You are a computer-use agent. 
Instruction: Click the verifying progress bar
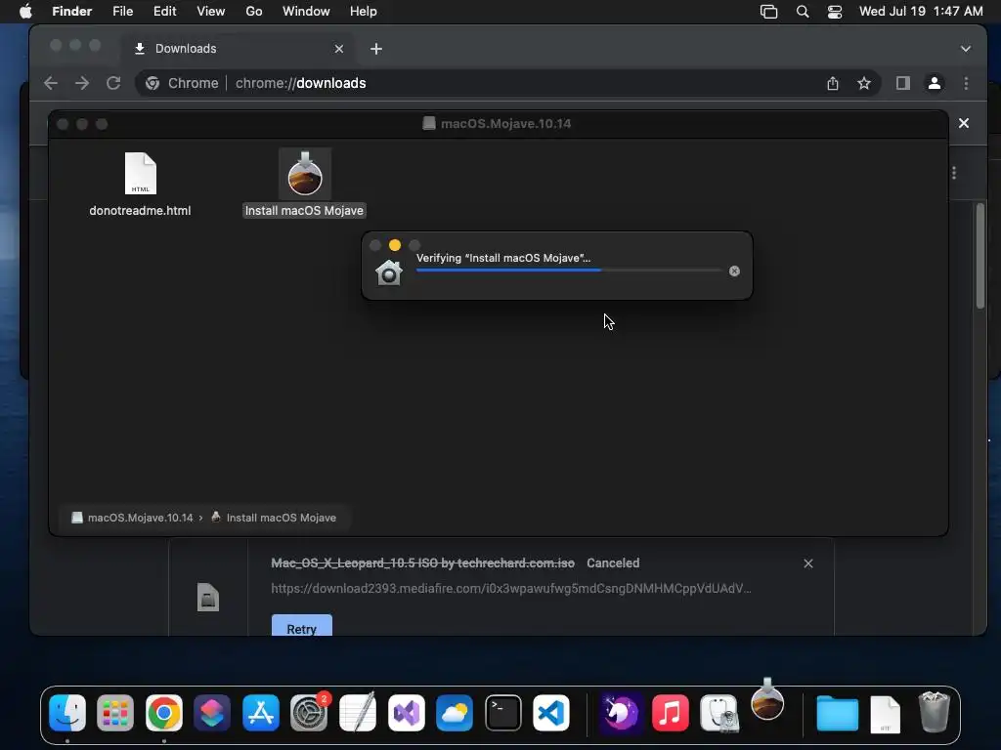pyautogui.click(x=568, y=271)
